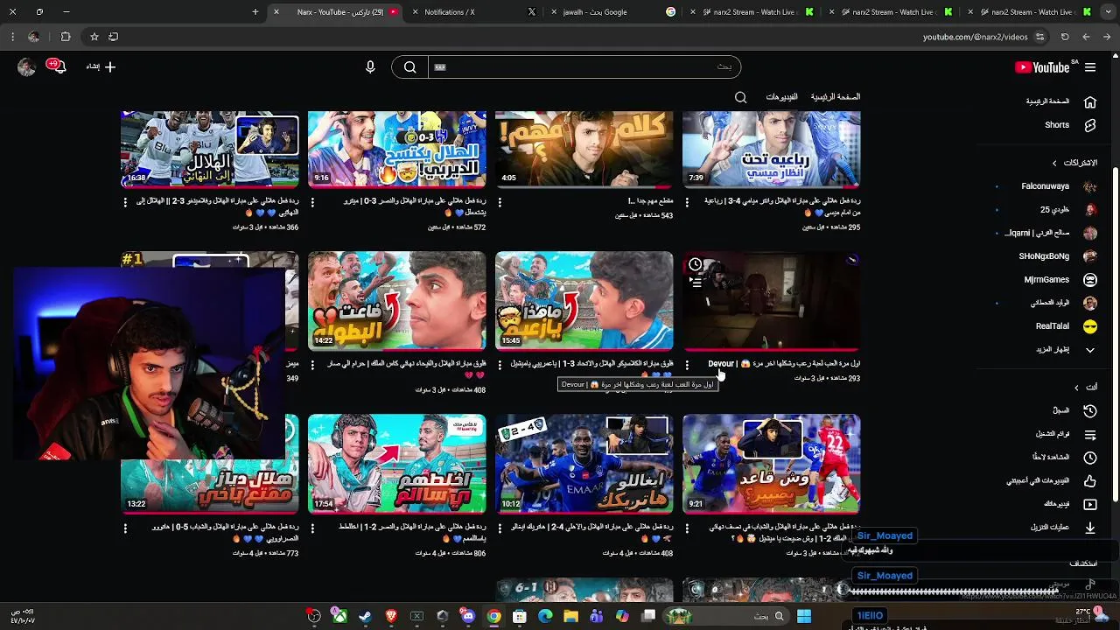Open Windows Start button in taskbar

click(804, 616)
